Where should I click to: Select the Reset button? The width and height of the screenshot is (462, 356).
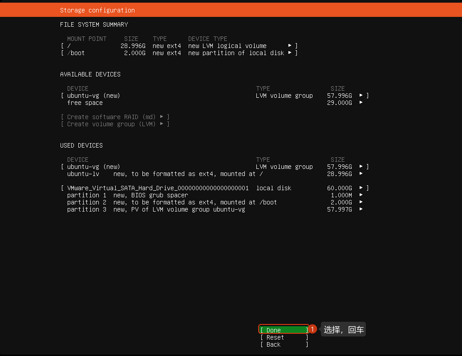coord(284,337)
